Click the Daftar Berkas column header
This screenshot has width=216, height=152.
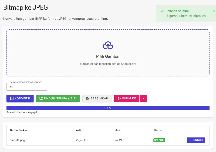point(19,130)
